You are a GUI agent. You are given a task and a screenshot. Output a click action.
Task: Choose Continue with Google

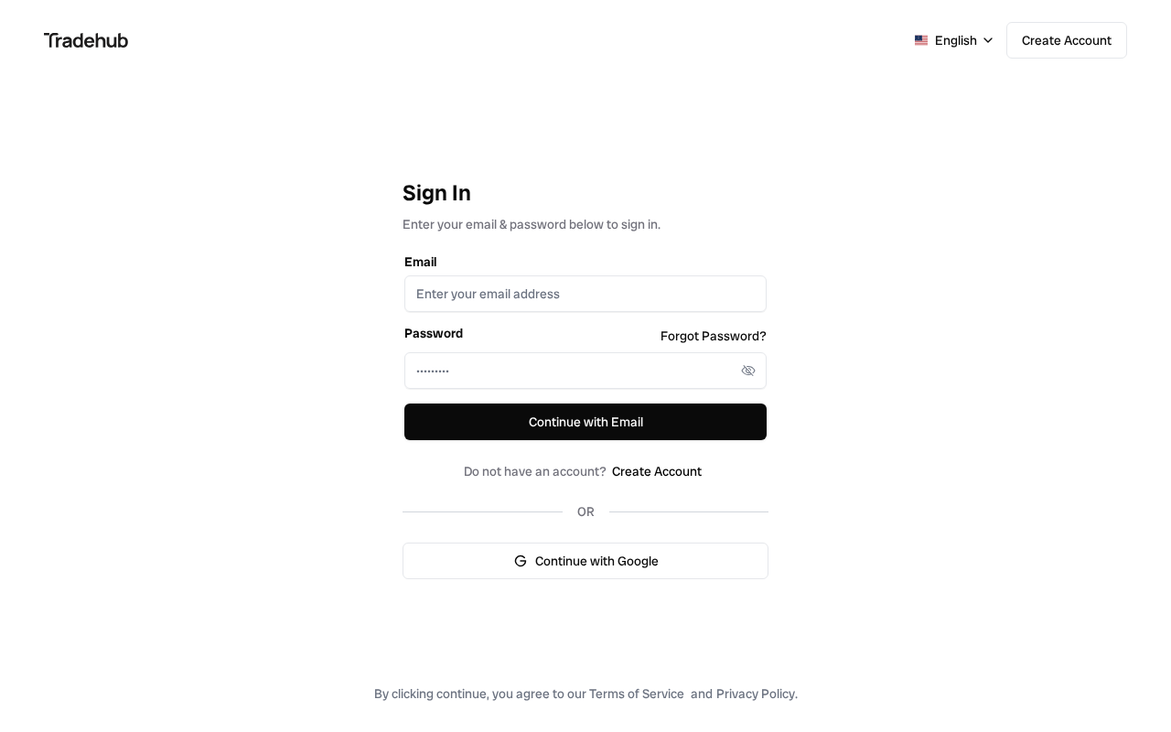[x=585, y=561]
